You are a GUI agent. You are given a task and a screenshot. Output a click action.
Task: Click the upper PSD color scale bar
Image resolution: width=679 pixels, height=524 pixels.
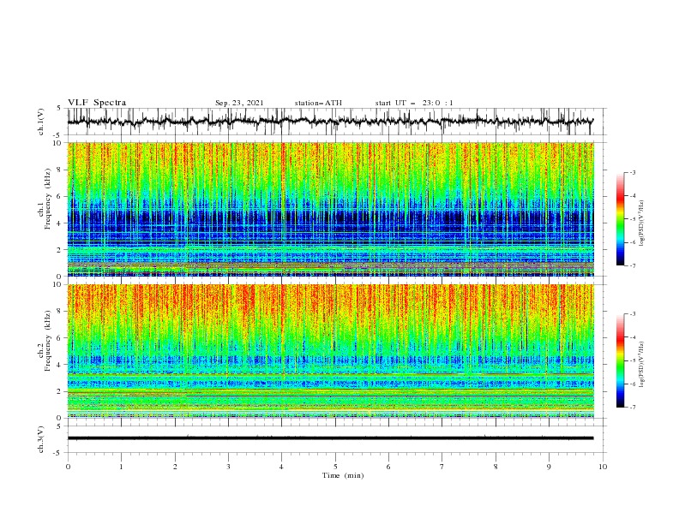620,218
